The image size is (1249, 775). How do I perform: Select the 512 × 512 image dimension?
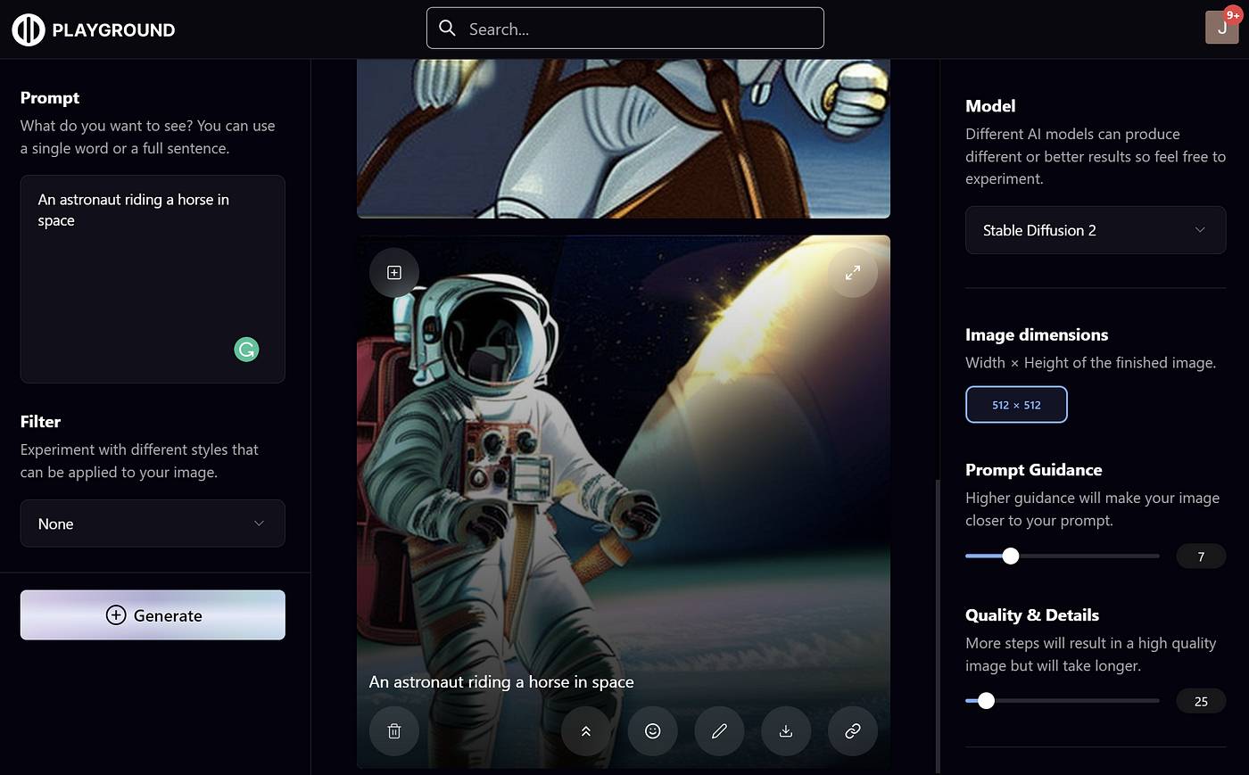click(x=1016, y=405)
